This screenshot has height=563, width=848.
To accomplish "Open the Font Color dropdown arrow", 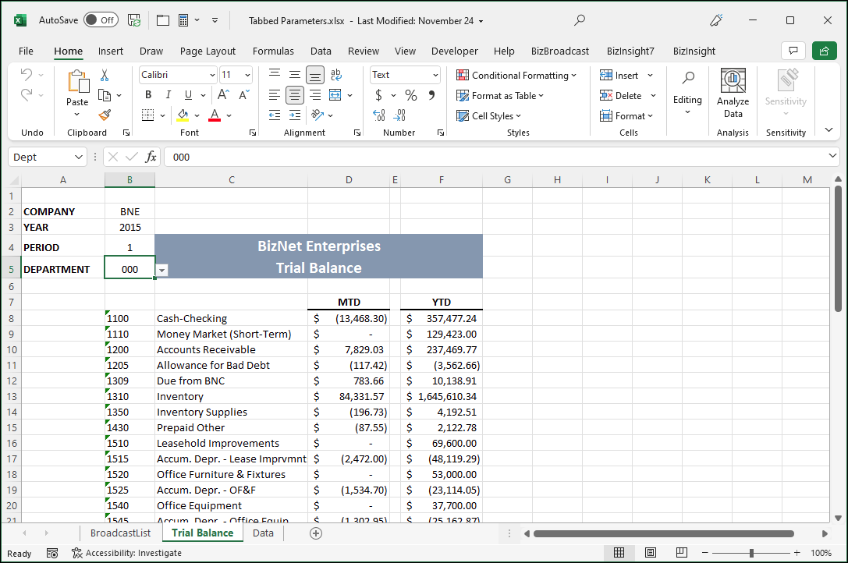I will (229, 115).
